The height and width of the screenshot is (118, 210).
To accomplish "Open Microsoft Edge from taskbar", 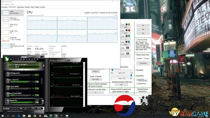I will [x=19, y=116].
